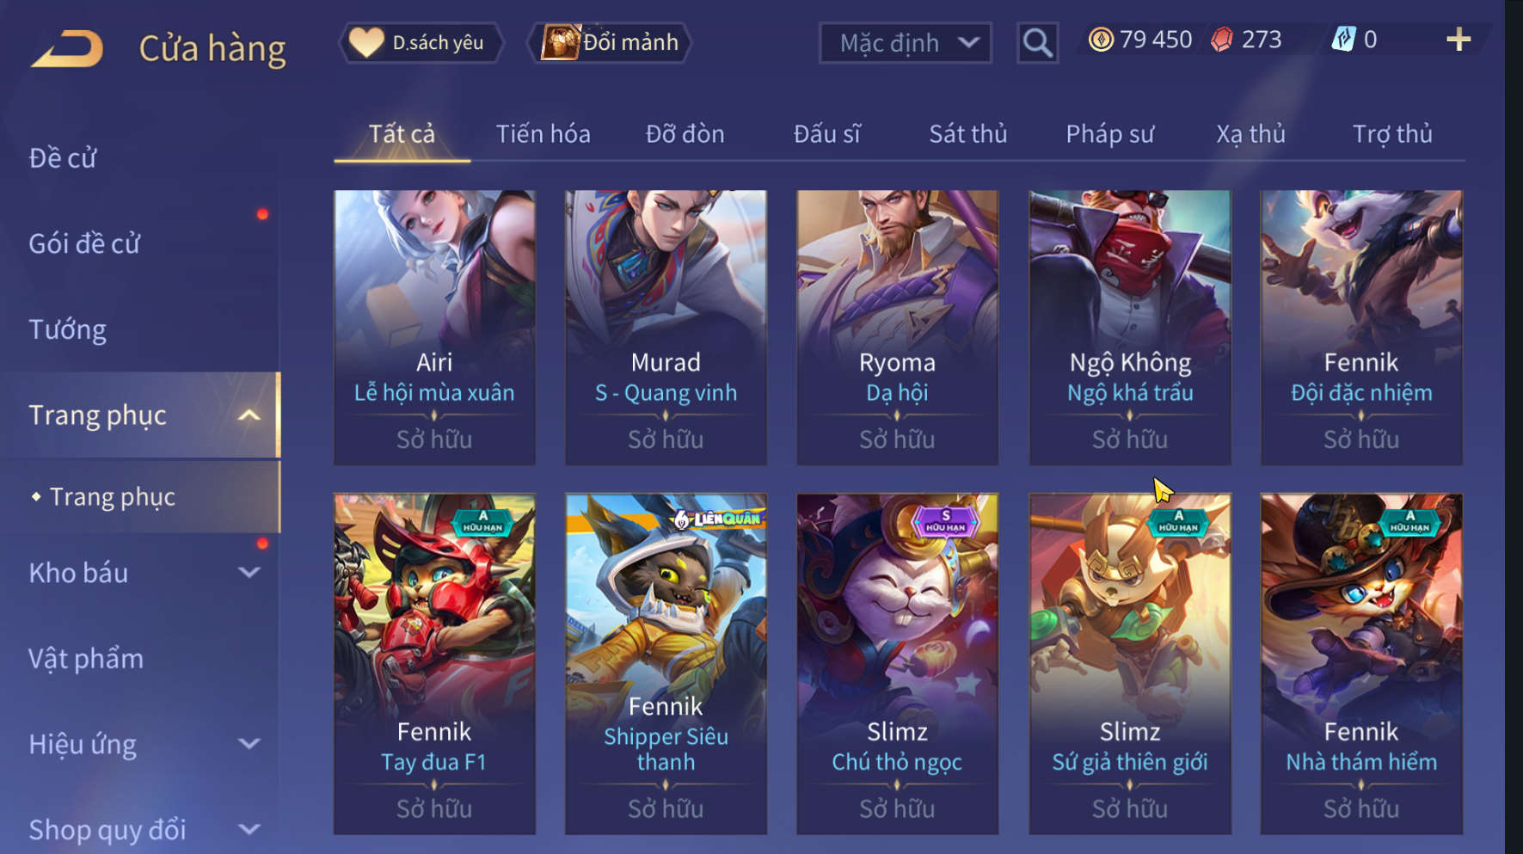Open the Mặc định sort dropdown

pyautogui.click(x=906, y=43)
